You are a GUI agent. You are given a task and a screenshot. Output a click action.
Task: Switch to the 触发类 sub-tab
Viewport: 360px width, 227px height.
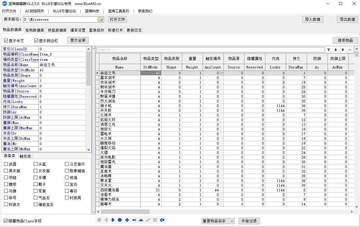coord(25,156)
